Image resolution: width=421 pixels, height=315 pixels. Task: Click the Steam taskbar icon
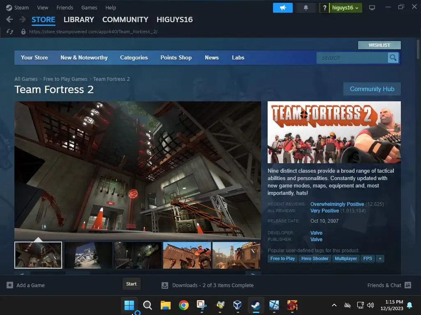(256, 305)
